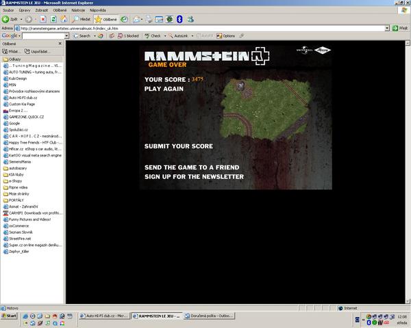The image size is (411, 328).
Task: Open the Mail button dropdown arrow
Action: pyautogui.click(x=142, y=19)
